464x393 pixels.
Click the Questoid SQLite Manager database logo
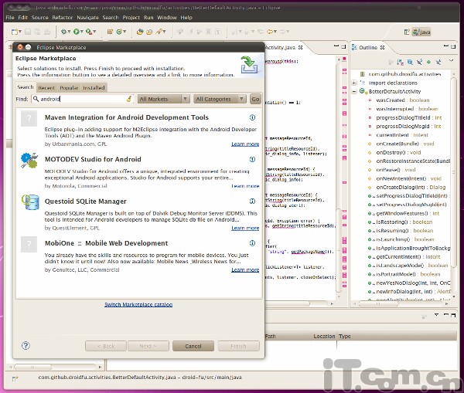pos(30,202)
